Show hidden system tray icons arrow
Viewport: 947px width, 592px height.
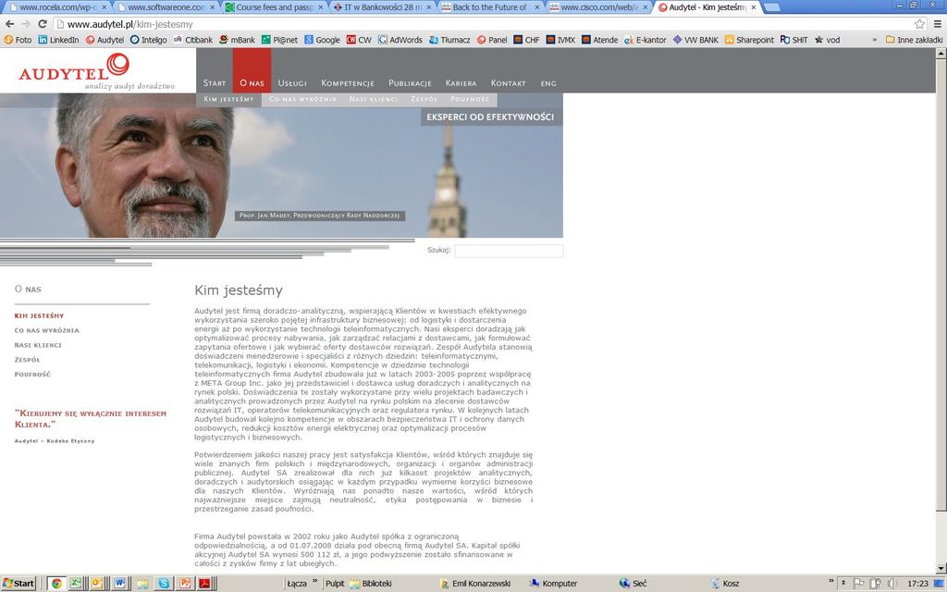click(843, 583)
